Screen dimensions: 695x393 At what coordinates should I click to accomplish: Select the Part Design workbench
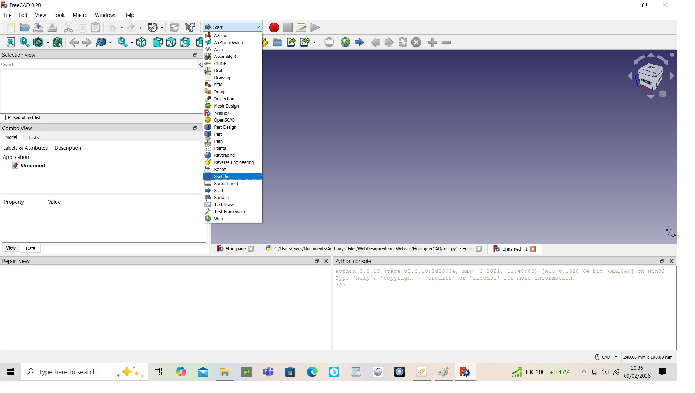[225, 127]
